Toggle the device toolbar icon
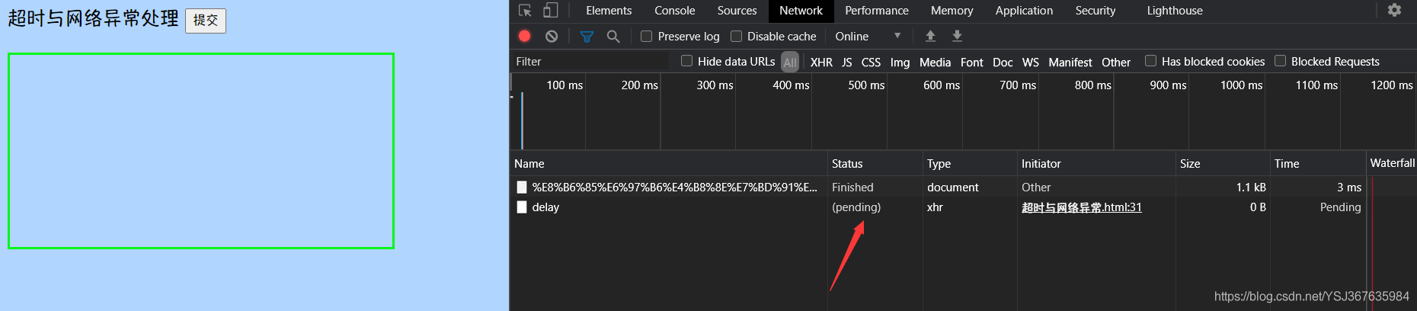 [550, 10]
